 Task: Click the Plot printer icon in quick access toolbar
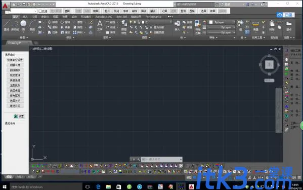click(x=34, y=4)
